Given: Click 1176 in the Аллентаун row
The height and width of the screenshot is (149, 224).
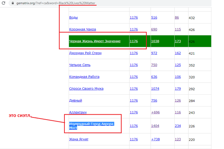Looking at the screenshot, I should click(x=134, y=113).
